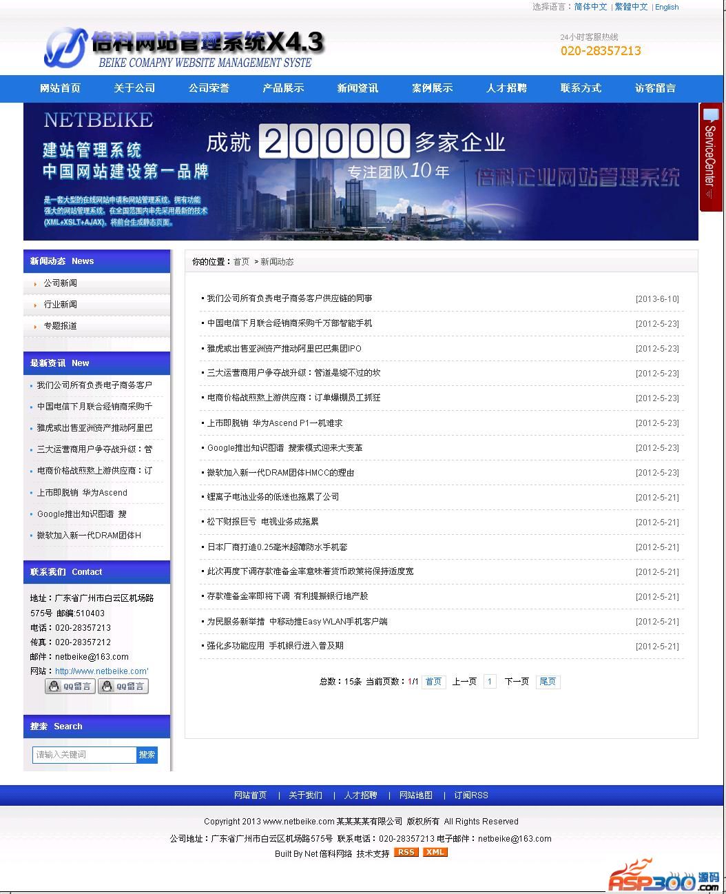The image size is (726, 894).
Task: Go to 尾页 in pagination
Action: pos(548,682)
